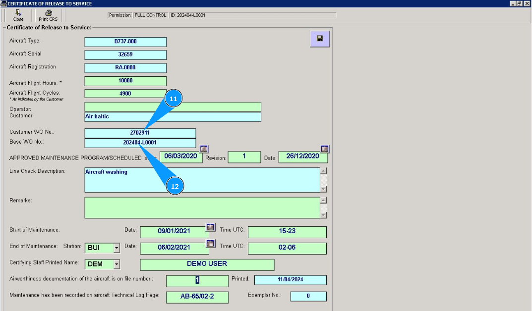Open calendar for the 26/12/2020 revision date
The image size is (532, 311).
tap(324, 149)
